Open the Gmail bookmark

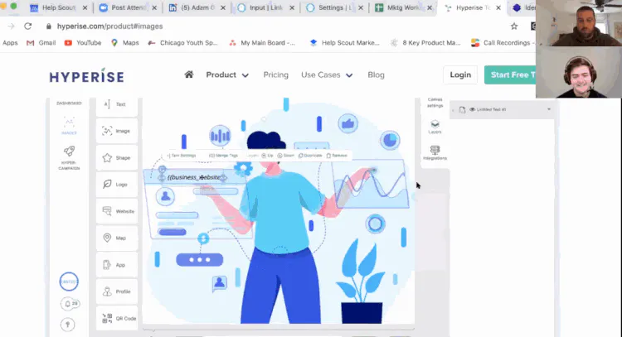point(41,43)
